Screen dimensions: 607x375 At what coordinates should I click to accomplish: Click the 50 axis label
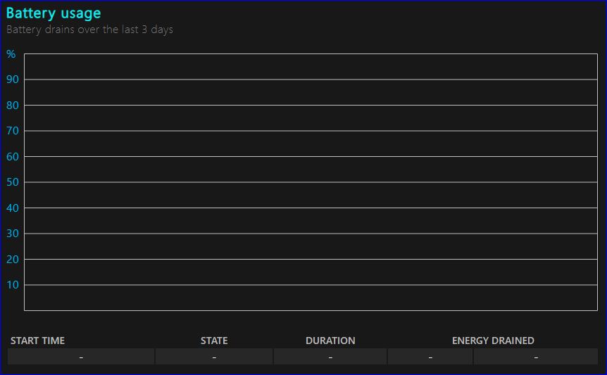(13, 182)
